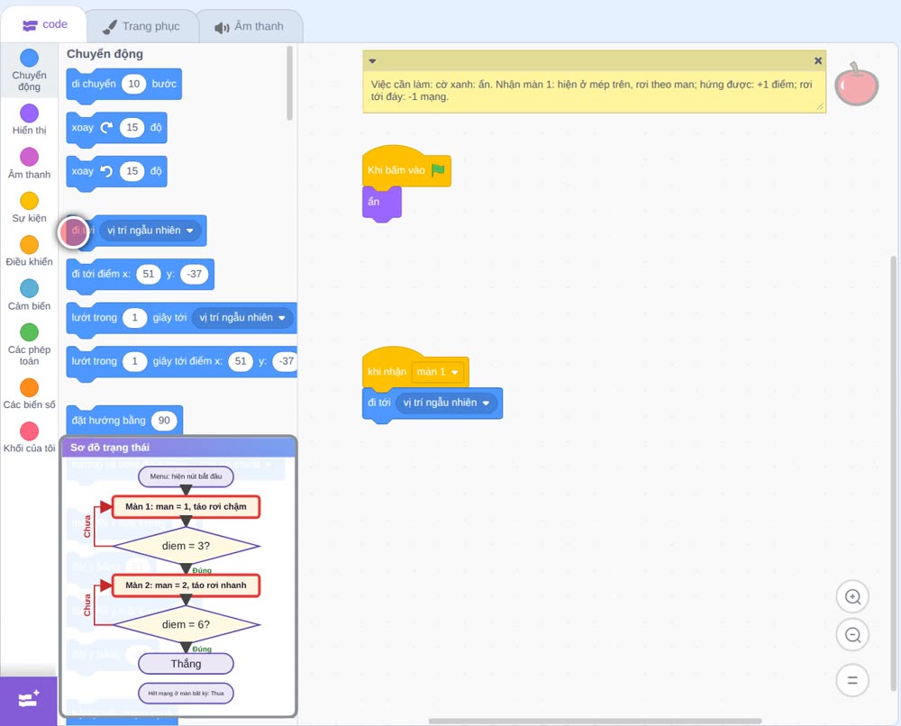Open the Các biến số category
Viewport: 901px width, 726px height.
pos(29,394)
